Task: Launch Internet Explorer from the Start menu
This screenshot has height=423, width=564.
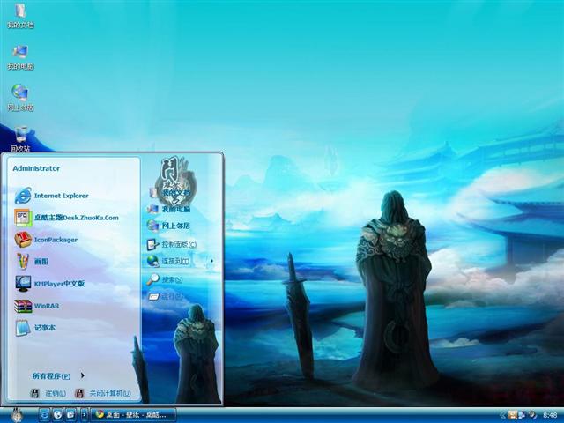Action: (51, 196)
